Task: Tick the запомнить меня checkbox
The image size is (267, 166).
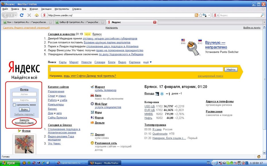Action: [x=14, y=105]
